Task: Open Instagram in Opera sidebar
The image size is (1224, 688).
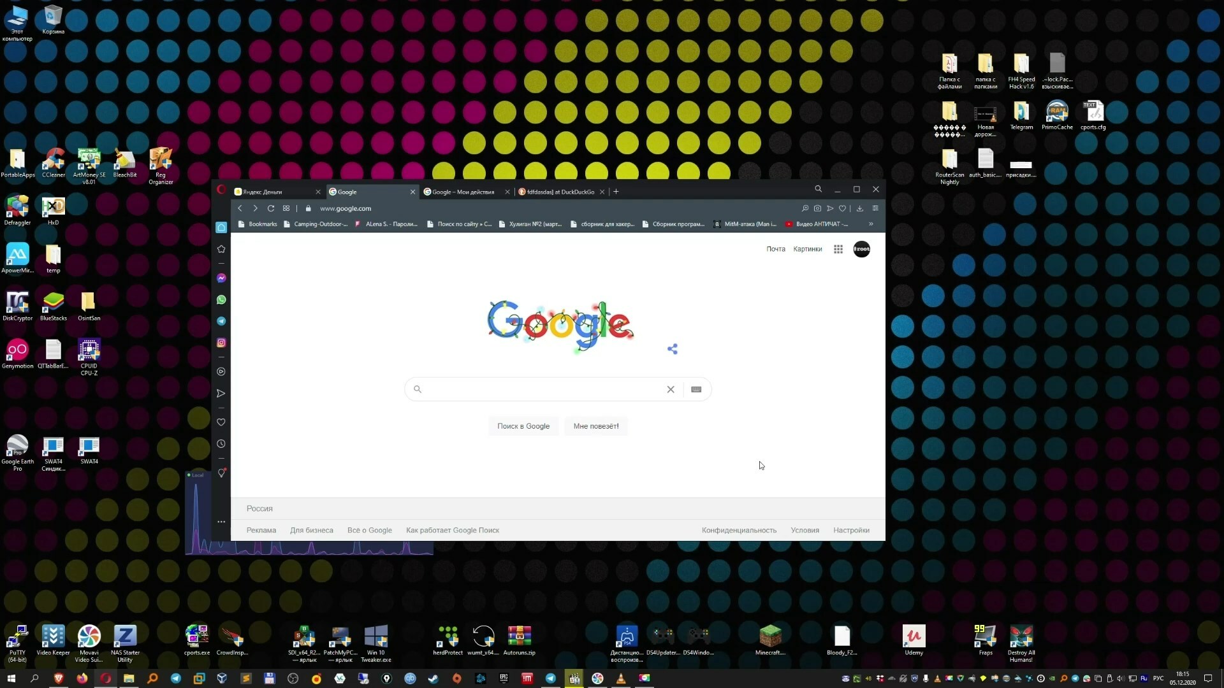Action: point(221,343)
